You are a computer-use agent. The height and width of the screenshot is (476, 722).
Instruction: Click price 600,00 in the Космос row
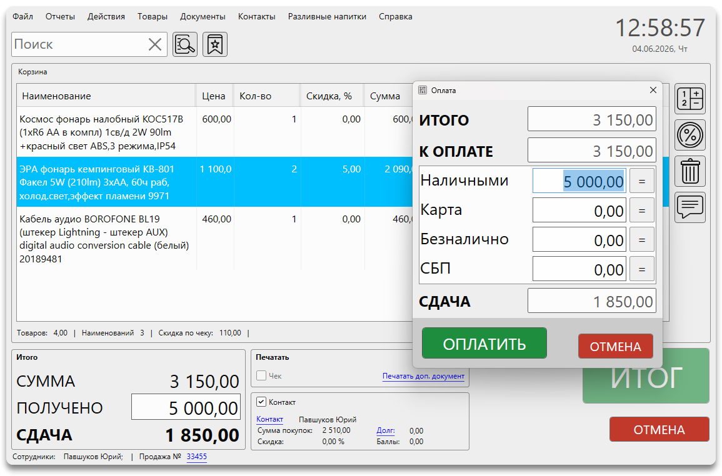[x=216, y=119]
